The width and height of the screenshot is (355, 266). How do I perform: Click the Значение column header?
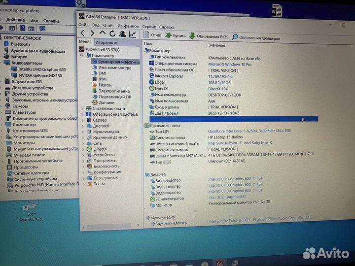pyautogui.click(x=216, y=45)
